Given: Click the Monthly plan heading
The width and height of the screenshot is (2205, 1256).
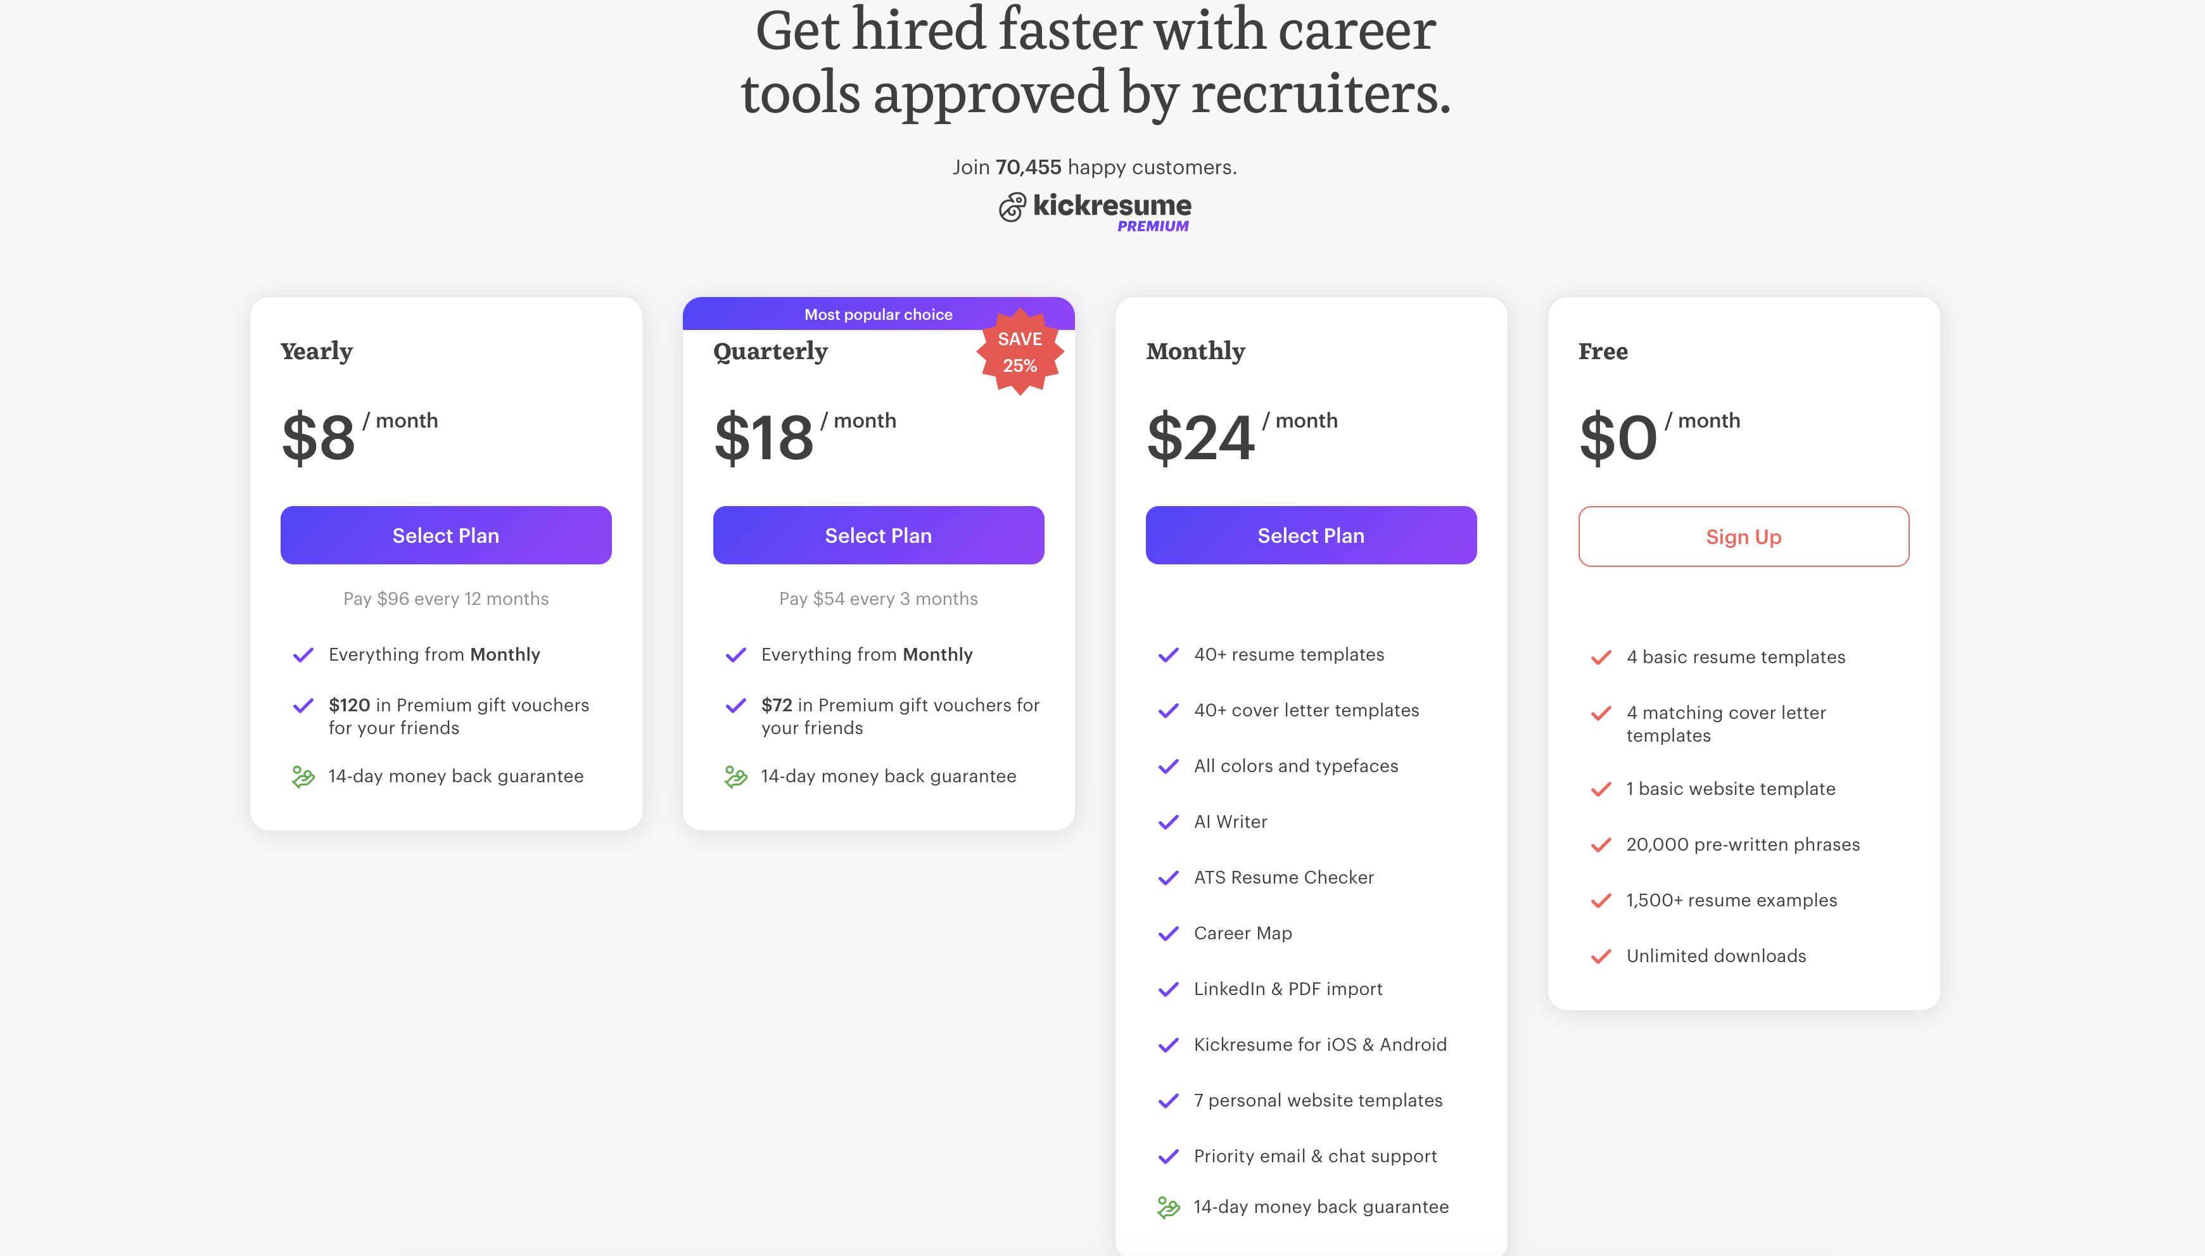Looking at the screenshot, I should coord(1195,351).
